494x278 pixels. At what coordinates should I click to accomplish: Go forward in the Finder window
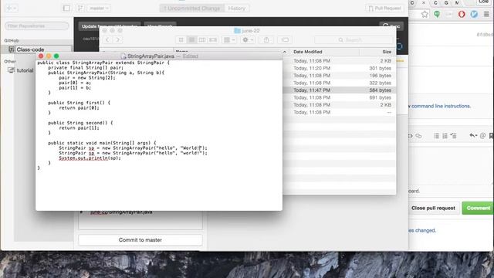[117, 39]
